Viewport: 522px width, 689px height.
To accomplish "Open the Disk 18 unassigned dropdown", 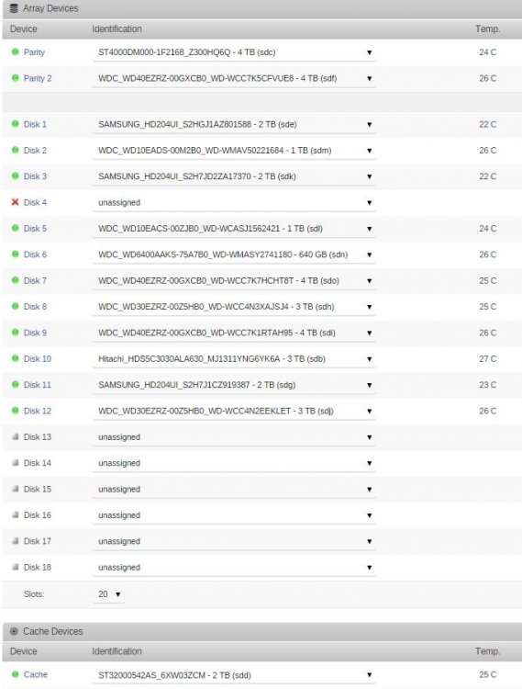I will [234, 568].
